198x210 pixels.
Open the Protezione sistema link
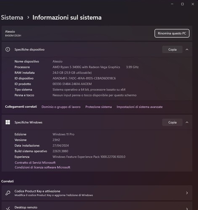coord(98,107)
